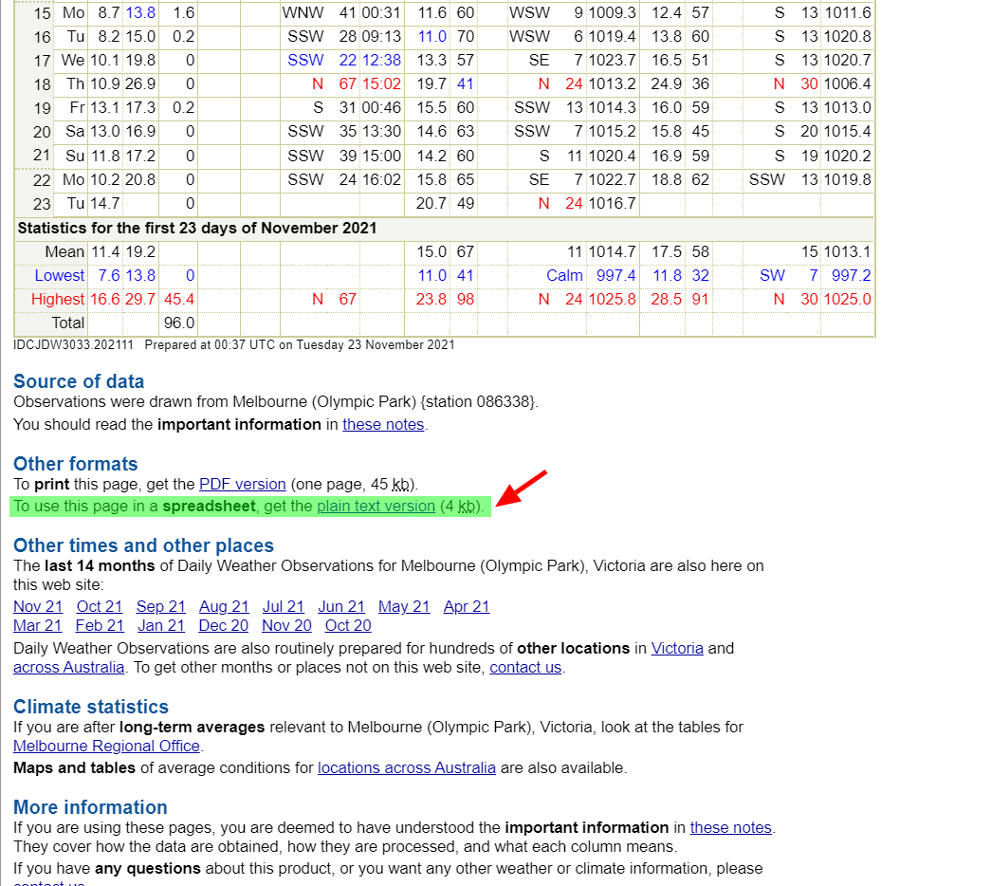991x886 pixels.
Task: Open the Nov 20 archive link
Action: click(x=286, y=626)
